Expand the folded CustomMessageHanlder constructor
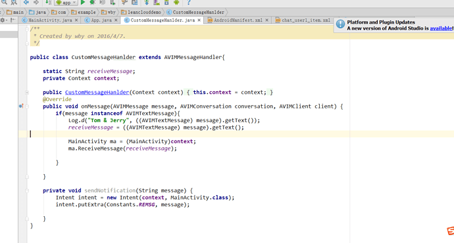Viewport: 454px width, 243px height. tap(27, 93)
